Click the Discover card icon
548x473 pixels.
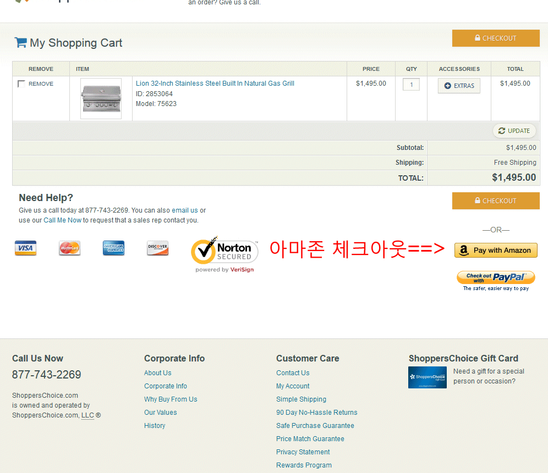point(157,248)
